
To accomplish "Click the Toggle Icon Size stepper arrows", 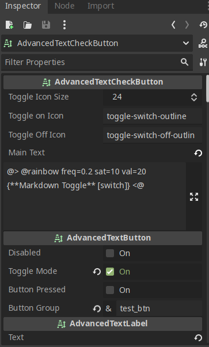I will click(194, 97).
